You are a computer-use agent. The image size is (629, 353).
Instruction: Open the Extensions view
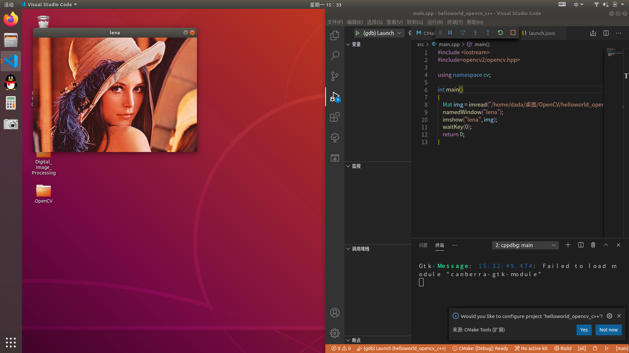(334, 117)
